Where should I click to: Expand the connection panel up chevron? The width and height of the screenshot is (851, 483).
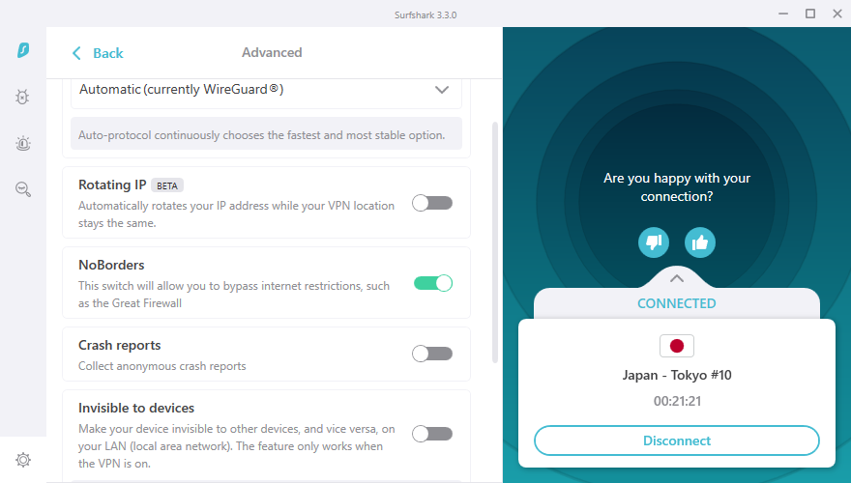(x=677, y=278)
